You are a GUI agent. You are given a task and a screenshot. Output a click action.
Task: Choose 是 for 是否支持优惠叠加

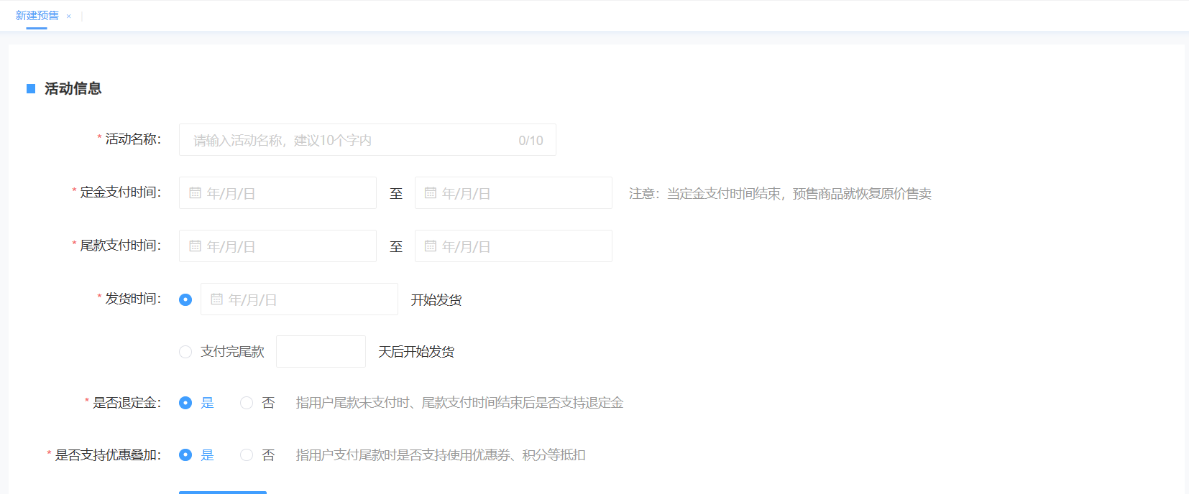pyautogui.click(x=185, y=455)
